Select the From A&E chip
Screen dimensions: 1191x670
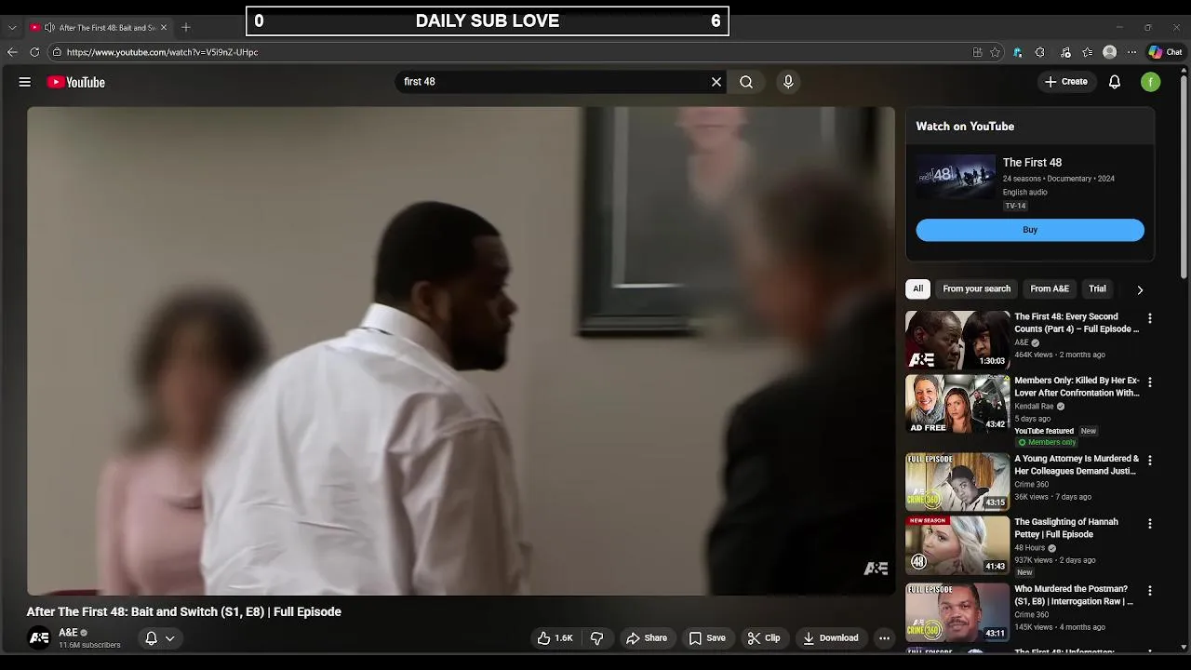[x=1050, y=288]
